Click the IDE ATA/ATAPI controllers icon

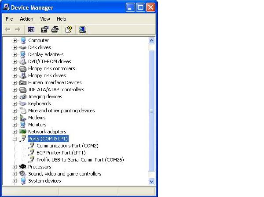[23, 90]
